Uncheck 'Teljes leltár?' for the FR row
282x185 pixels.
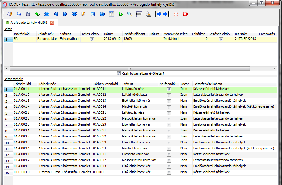[x=92, y=39]
